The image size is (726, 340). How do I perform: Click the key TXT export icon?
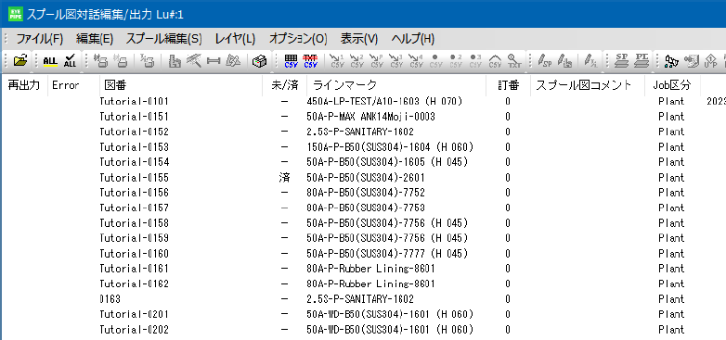click(x=514, y=61)
